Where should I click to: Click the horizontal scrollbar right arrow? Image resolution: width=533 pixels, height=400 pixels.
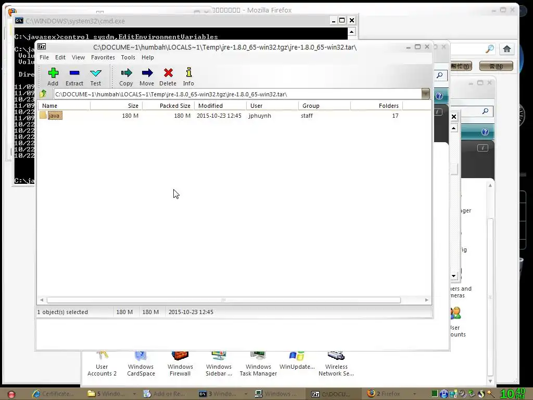pos(427,300)
